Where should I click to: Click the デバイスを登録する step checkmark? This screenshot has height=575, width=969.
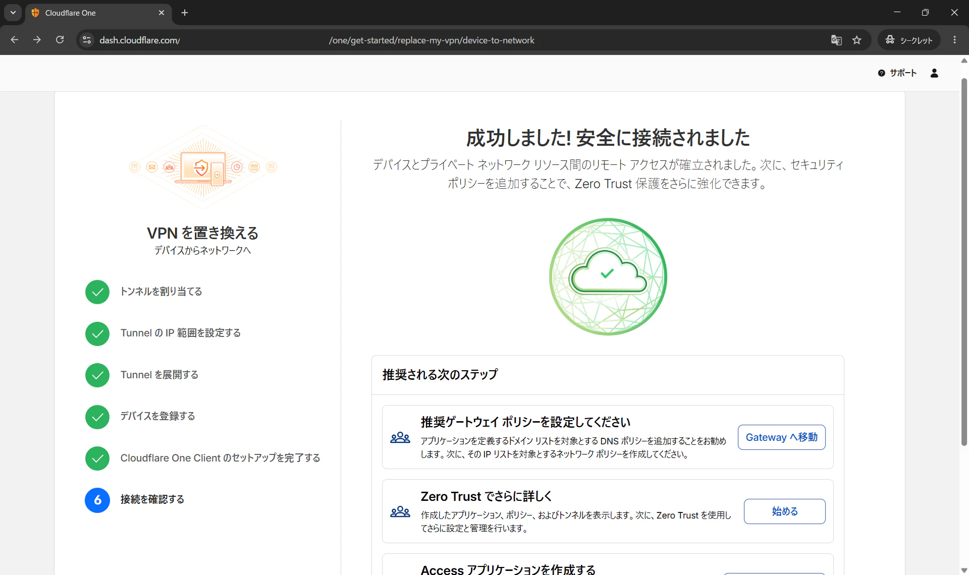tap(97, 417)
